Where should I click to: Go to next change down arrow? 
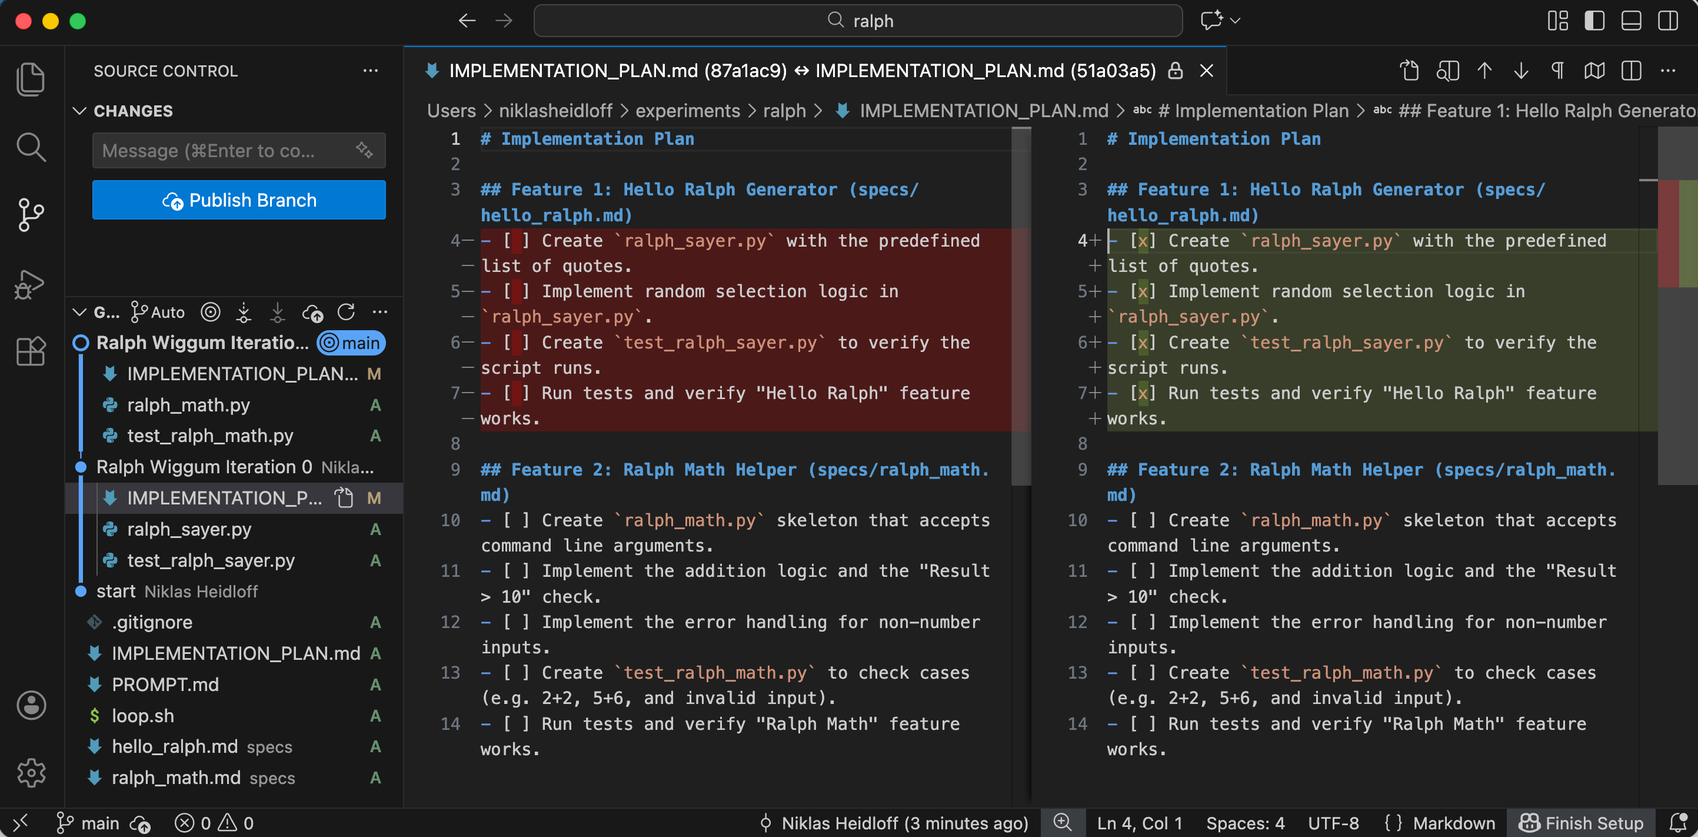pos(1521,71)
